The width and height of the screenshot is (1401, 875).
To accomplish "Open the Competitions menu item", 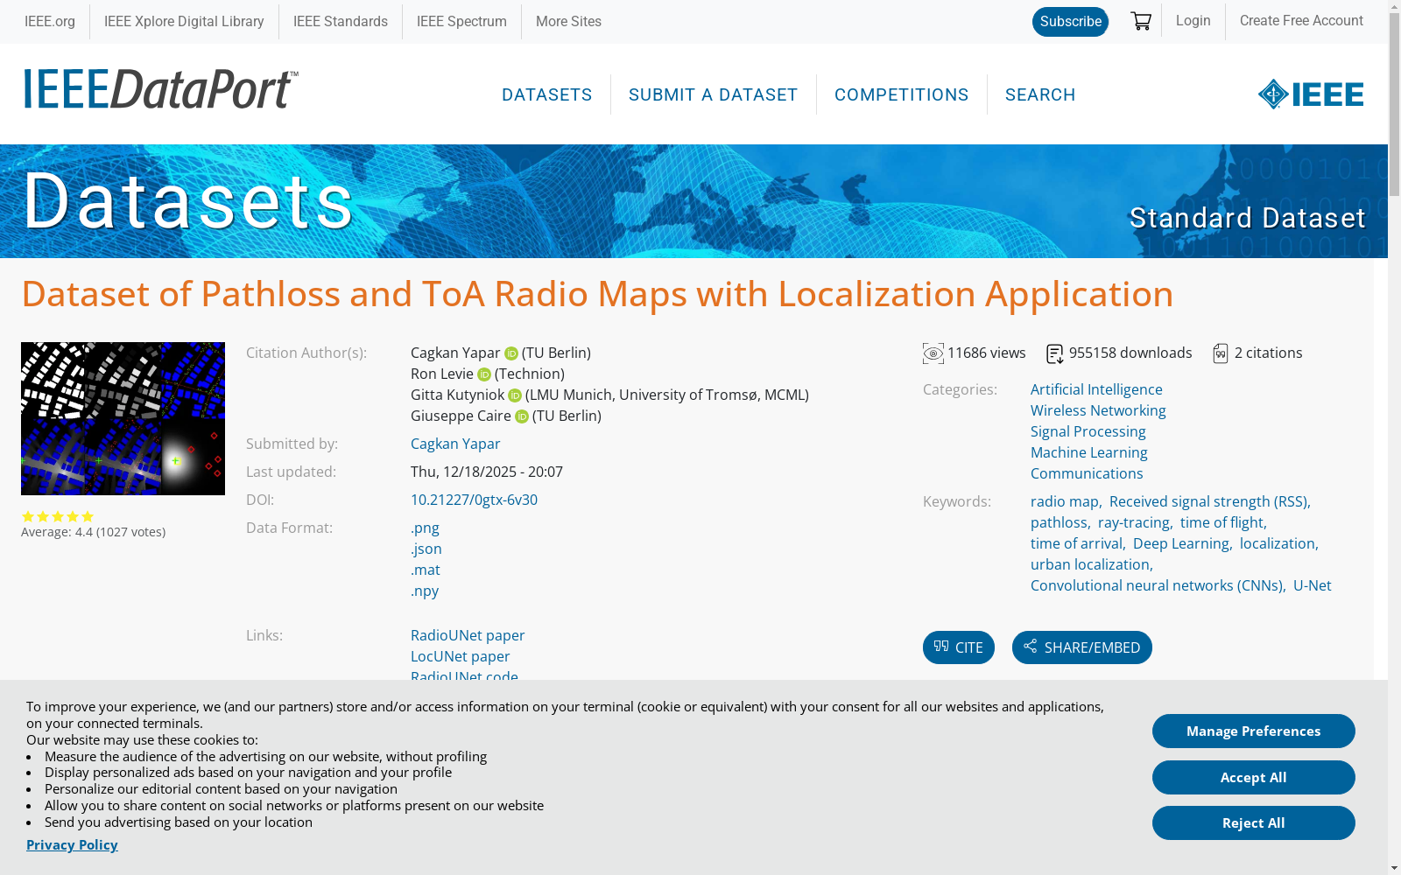I will click(902, 94).
